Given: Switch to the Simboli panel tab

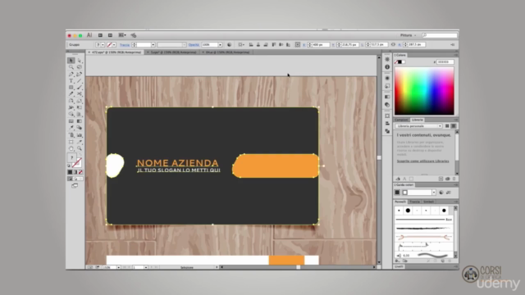Looking at the screenshot, I should [x=428, y=202].
